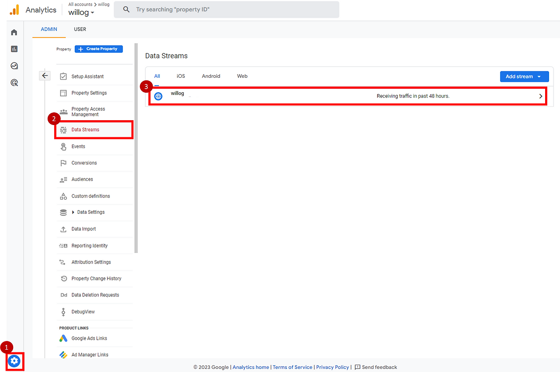Switch to the USER tab
Image resolution: width=560 pixels, height=372 pixels.
(80, 29)
